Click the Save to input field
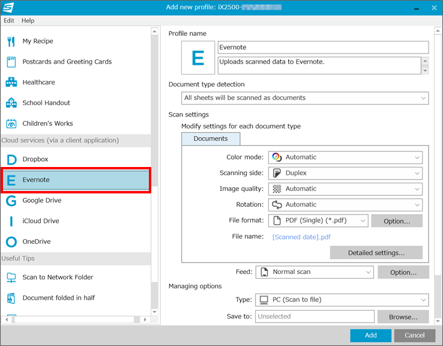Image resolution: width=443 pixels, height=346 pixels. pyautogui.click(x=315, y=317)
